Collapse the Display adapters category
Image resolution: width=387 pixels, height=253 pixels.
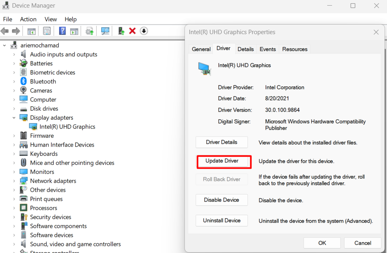tap(14, 118)
